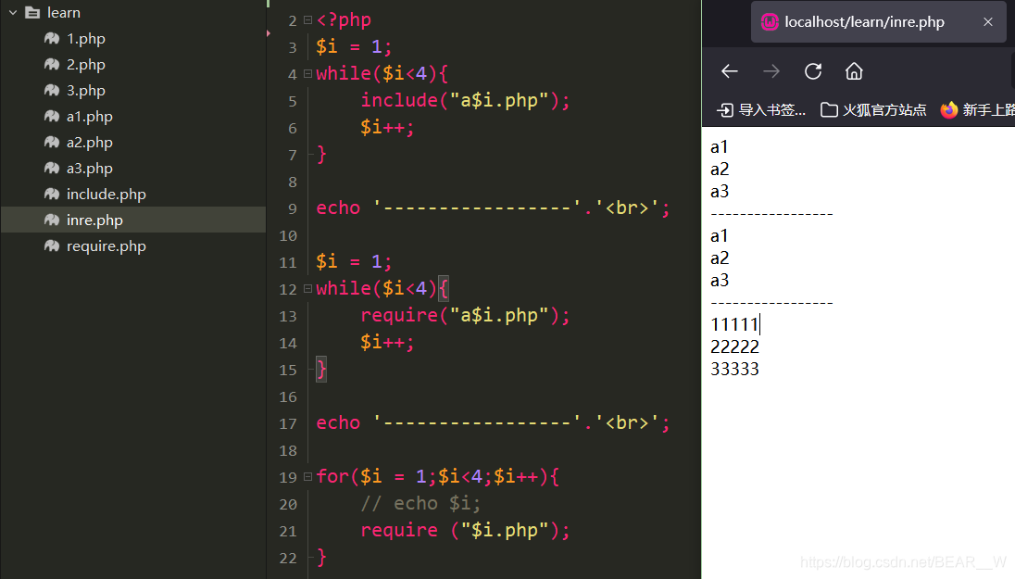Click the commented '// echo $i;' line
The image size is (1015, 579).
click(420, 503)
